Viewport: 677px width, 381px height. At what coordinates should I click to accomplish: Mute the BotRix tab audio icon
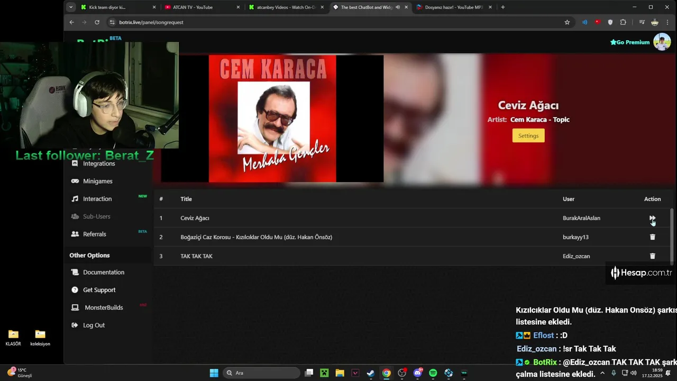point(398,7)
